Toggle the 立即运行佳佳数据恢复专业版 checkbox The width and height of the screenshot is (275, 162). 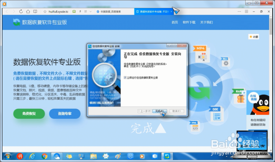[125, 78]
